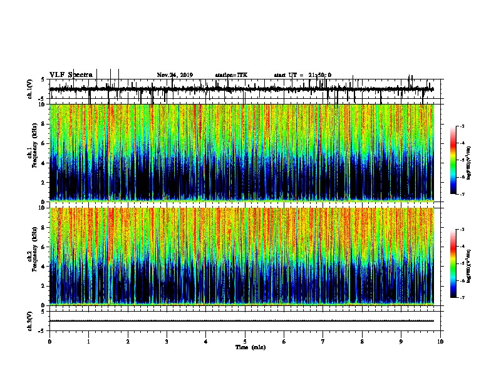Select the log(PSD) label beside ch.1 color bar
Screen dimensions: 496x383
(468, 163)
